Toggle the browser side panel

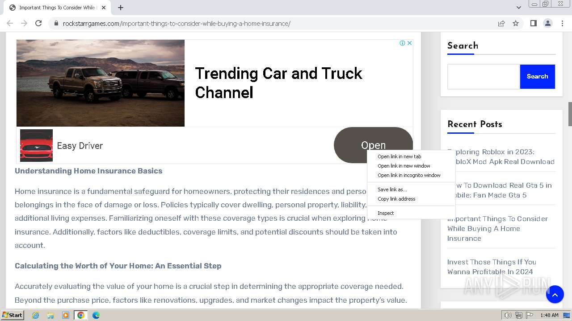[x=534, y=23]
